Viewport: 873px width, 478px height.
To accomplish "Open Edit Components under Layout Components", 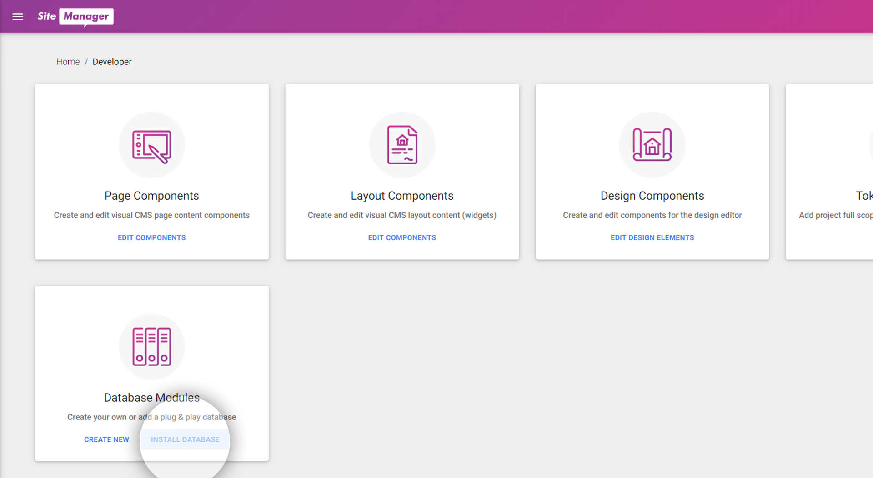I will click(x=402, y=237).
